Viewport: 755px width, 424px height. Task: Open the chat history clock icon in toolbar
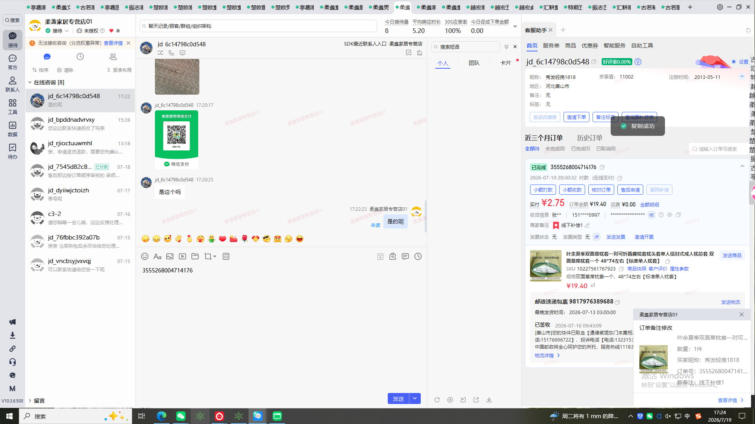418,256
